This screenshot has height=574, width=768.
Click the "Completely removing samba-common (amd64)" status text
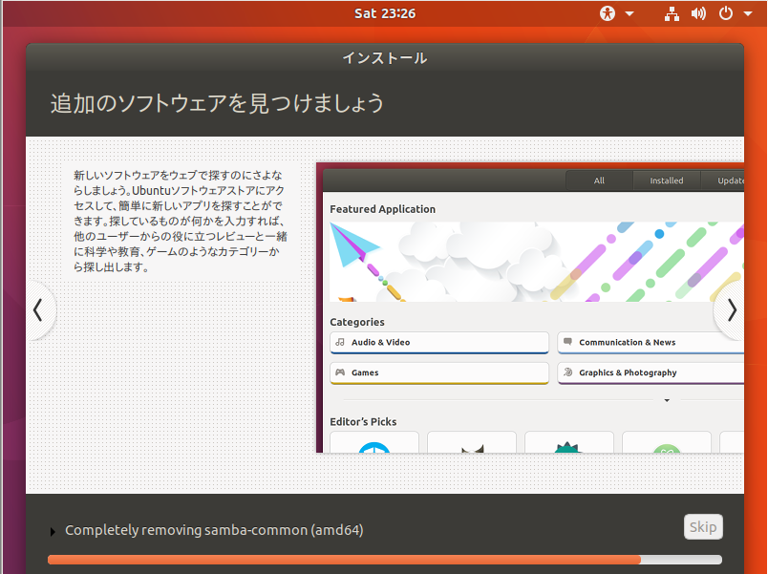(214, 530)
